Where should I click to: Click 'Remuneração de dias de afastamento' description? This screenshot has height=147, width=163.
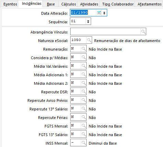[127, 41]
